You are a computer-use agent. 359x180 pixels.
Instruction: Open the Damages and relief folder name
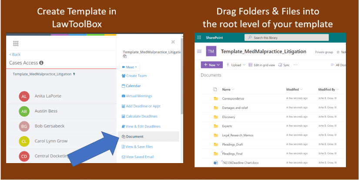(235, 108)
